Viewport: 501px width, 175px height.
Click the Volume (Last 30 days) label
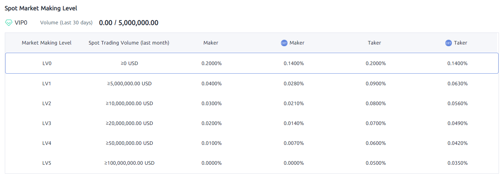[x=66, y=23]
